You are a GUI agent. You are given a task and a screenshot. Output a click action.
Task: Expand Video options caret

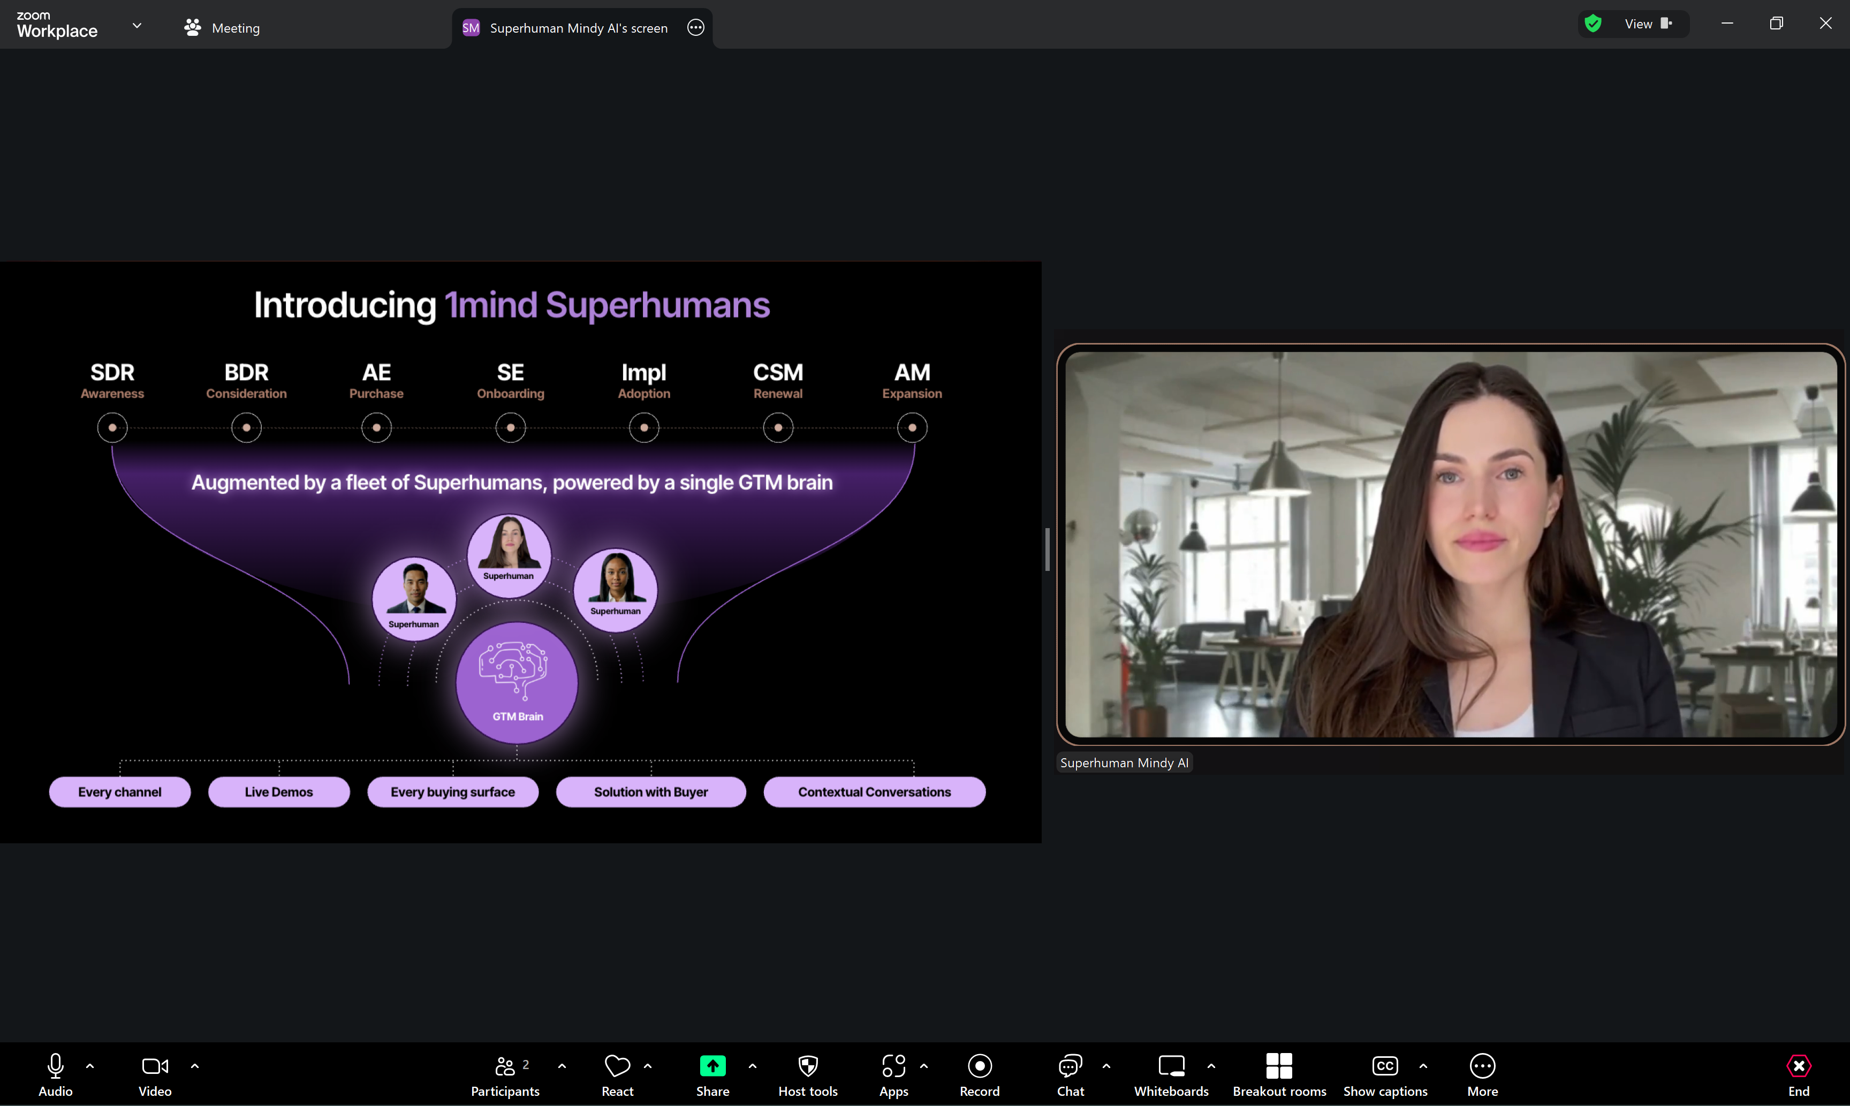coord(194,1066)
